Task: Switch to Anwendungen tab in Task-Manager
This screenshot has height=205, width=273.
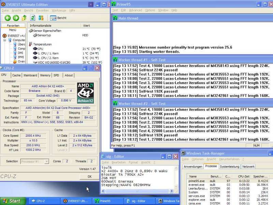Action: point(193,167)
